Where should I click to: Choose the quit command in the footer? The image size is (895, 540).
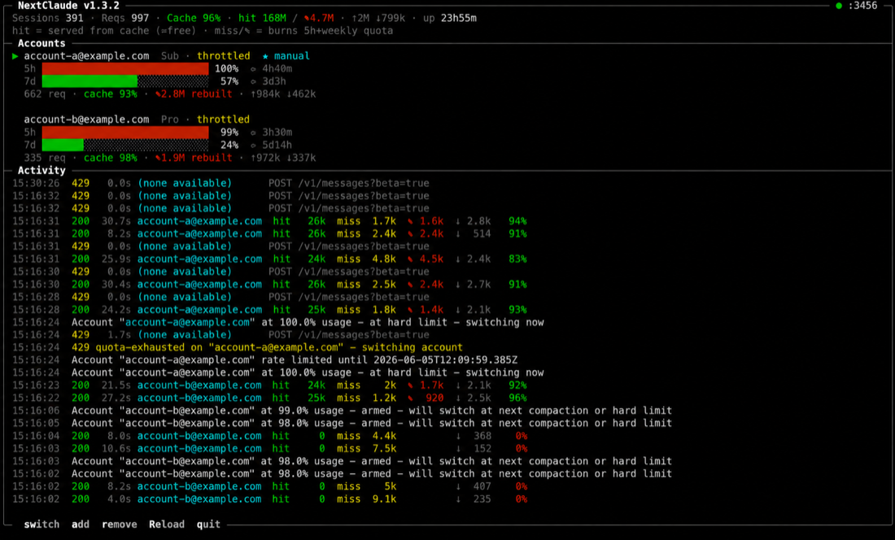tap(208, 525)
